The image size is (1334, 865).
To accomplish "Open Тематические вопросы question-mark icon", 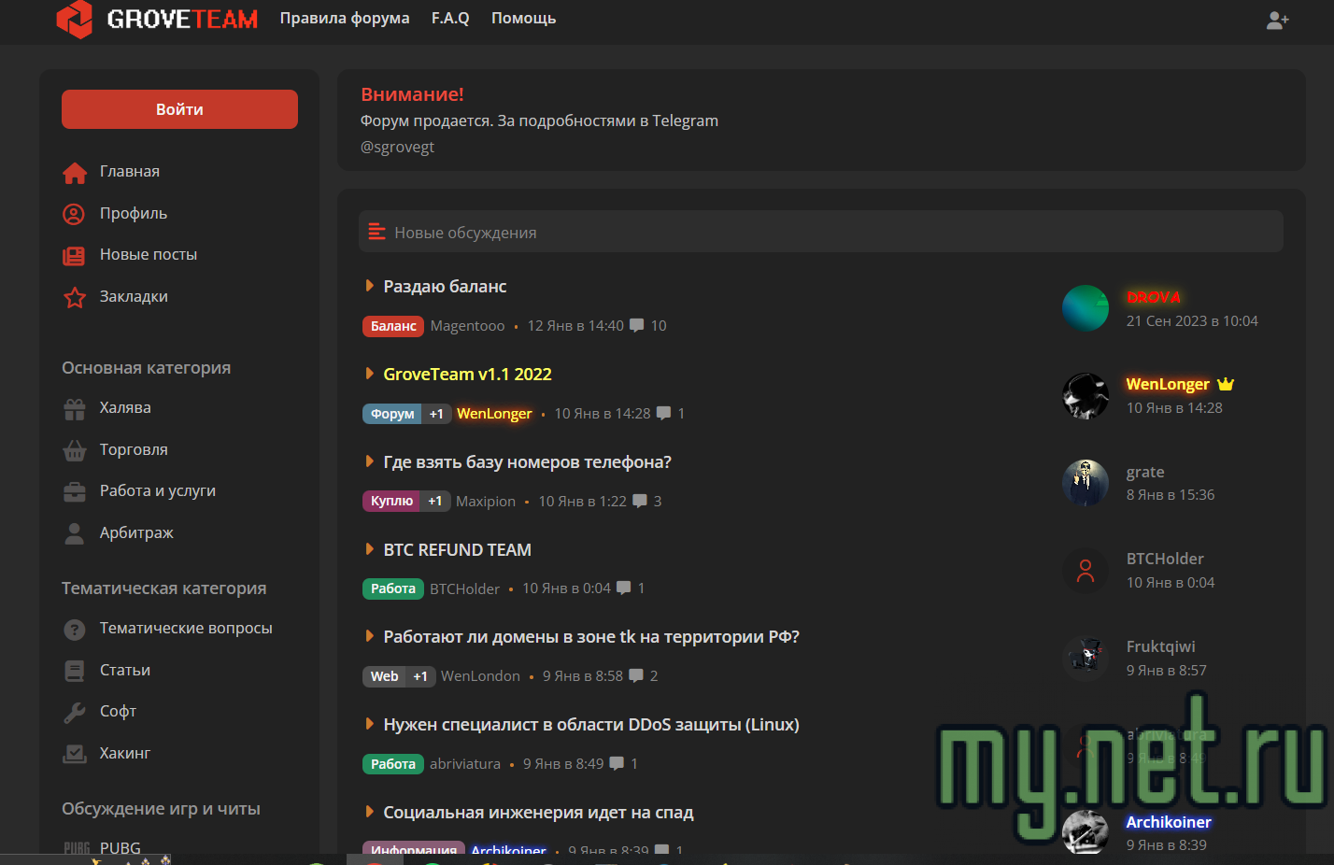I will click(x=74, y=628).
